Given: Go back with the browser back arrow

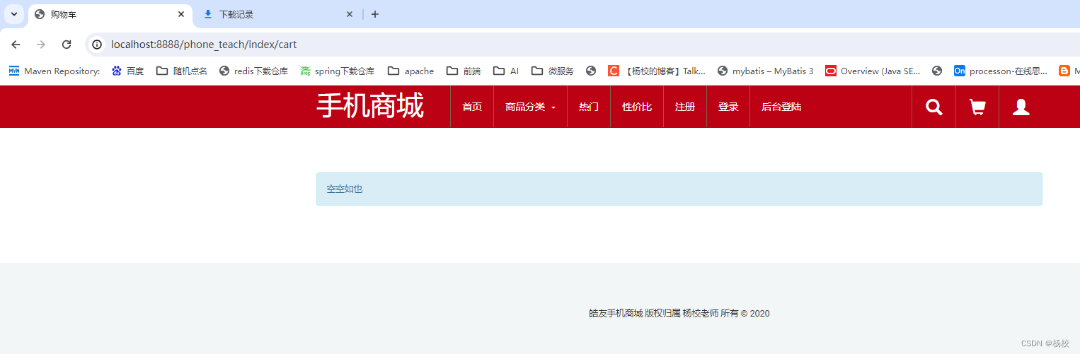Looking at the screenshot, I should tap(16, 45).
